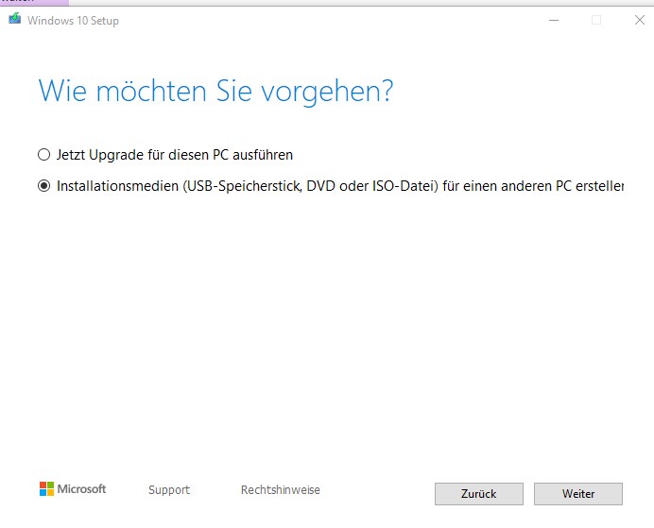654x528 pixels.
Task: Click the Microsoft logo
Action: tap(73, 489)
